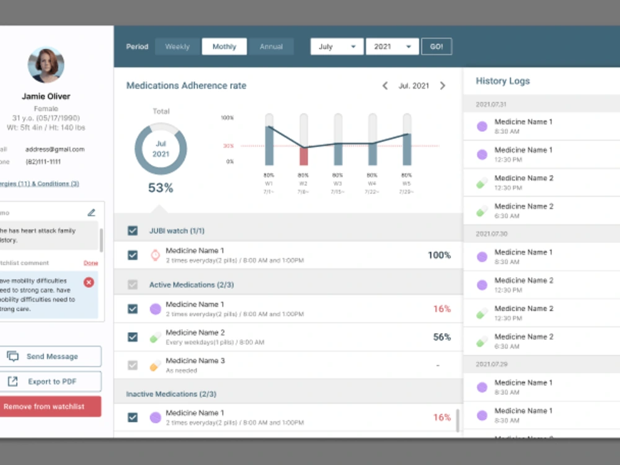
Task: Click purple icon of first 2021.07.29 log entry
Action: [x=482, y=387]
